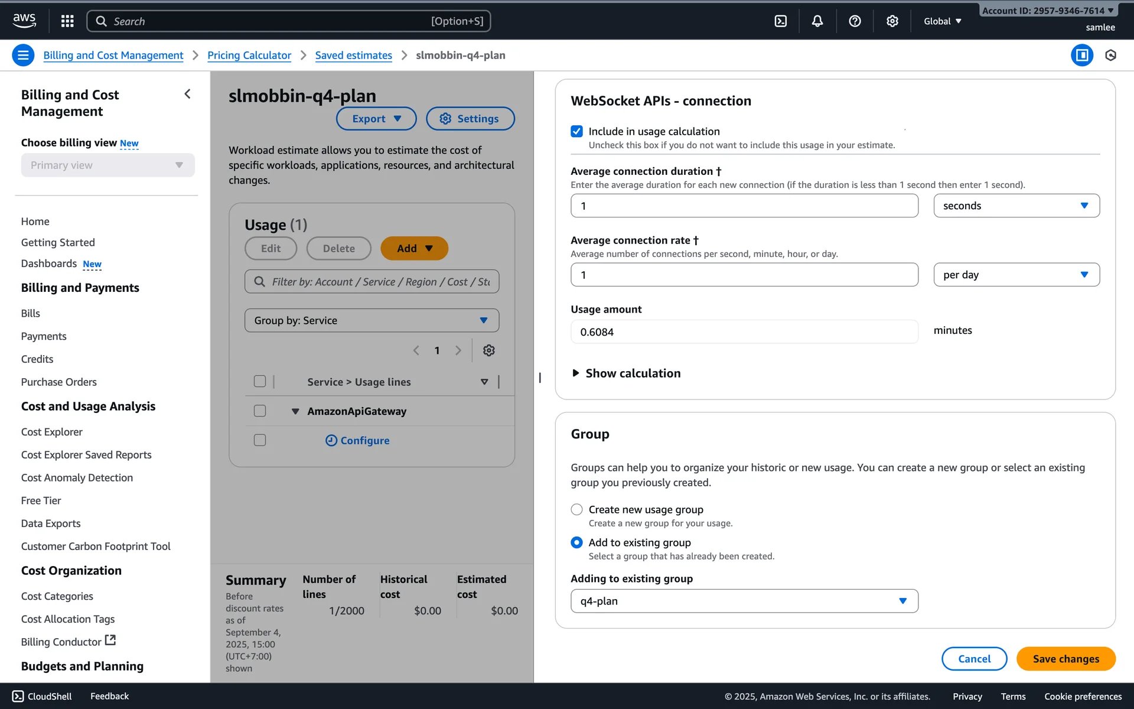
Task: Open the seconds duration unit dropdown
Action: [1016, 206]
